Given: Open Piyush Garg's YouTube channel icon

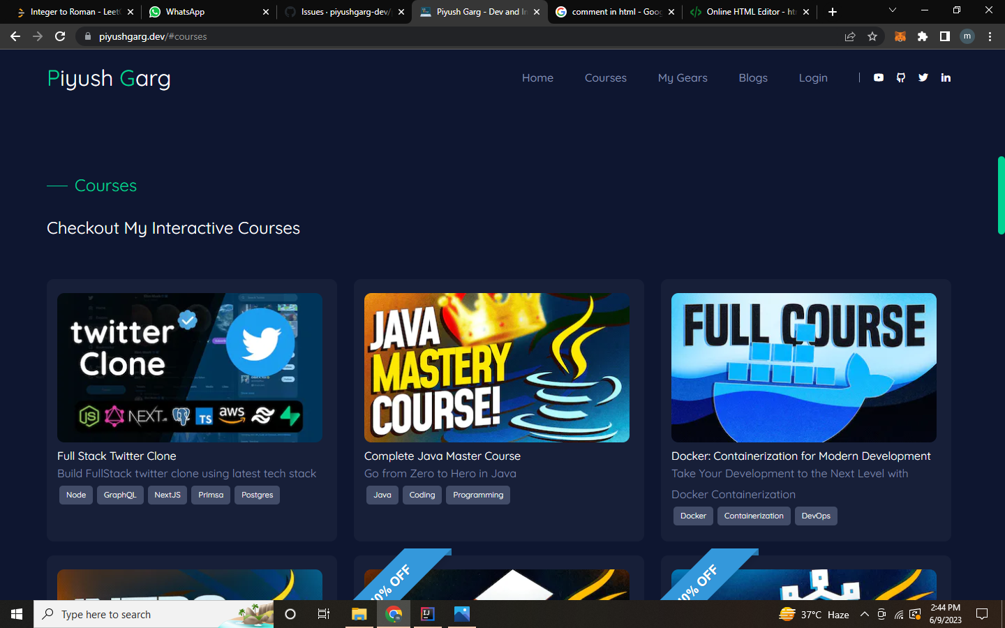Looking at the screenshot, I should point(878,77).
